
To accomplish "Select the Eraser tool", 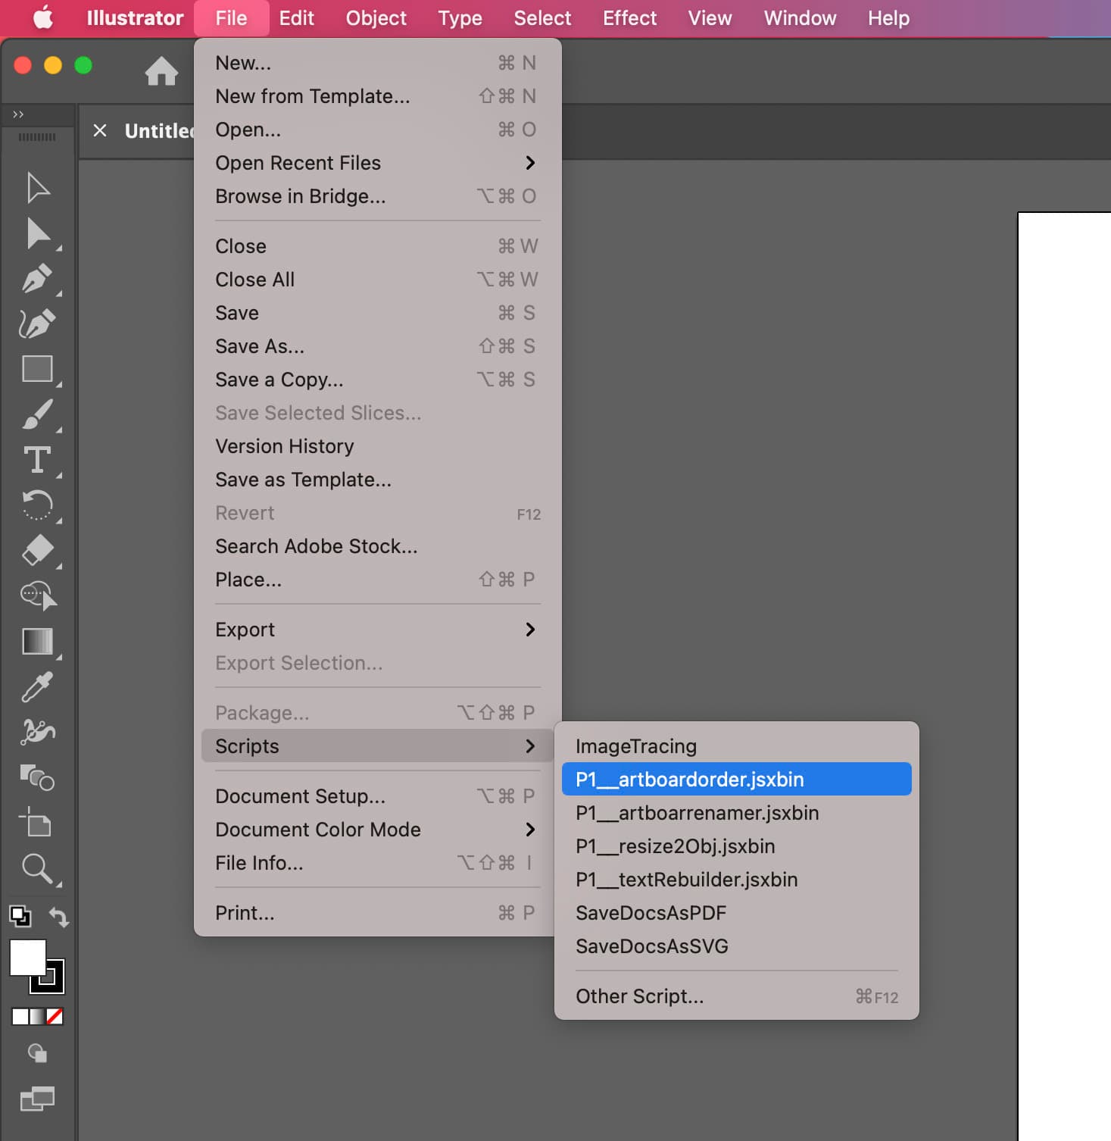I will [36, 551].
